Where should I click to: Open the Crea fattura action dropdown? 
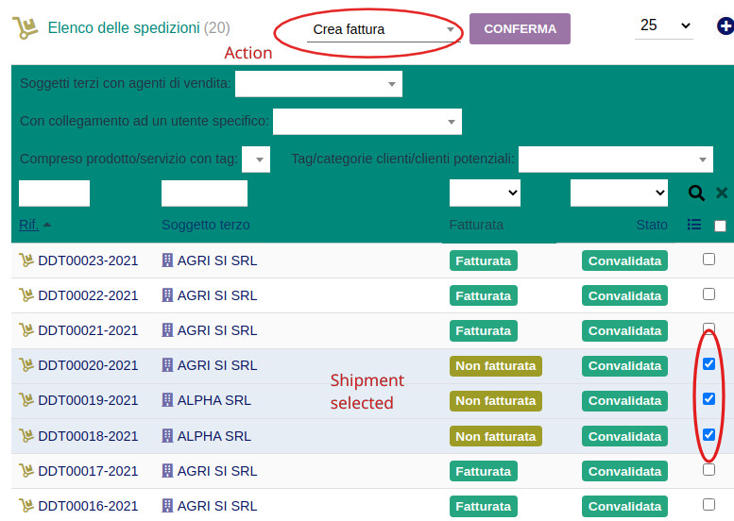coord(384,30)
